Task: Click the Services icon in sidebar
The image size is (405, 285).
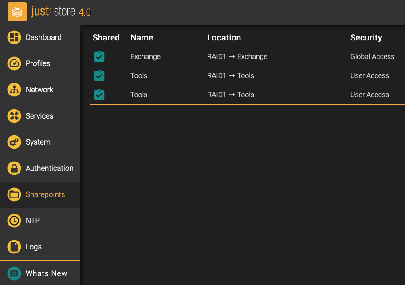Action: tap(14, 116)
